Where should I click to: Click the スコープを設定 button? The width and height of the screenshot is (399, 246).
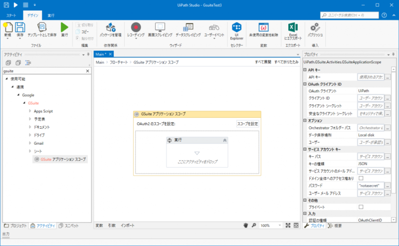point(247,124)
